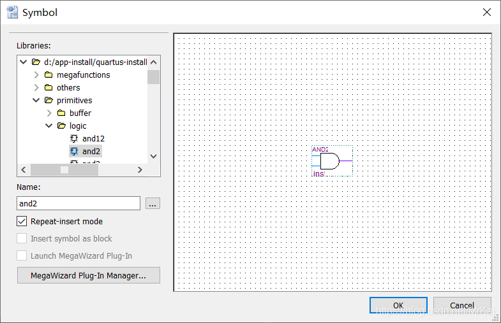The width and height of the screenshot is (501, 323).
Task: Expand the others folder
Action: point(36,88)
